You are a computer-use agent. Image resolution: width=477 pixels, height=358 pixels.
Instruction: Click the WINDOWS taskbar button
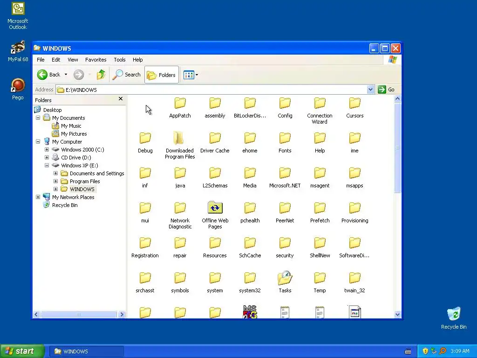(87, 351)
